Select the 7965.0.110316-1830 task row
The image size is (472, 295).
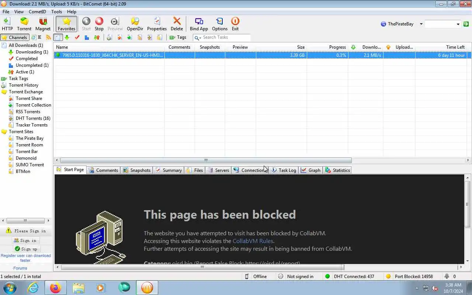(x=262, y=55)
